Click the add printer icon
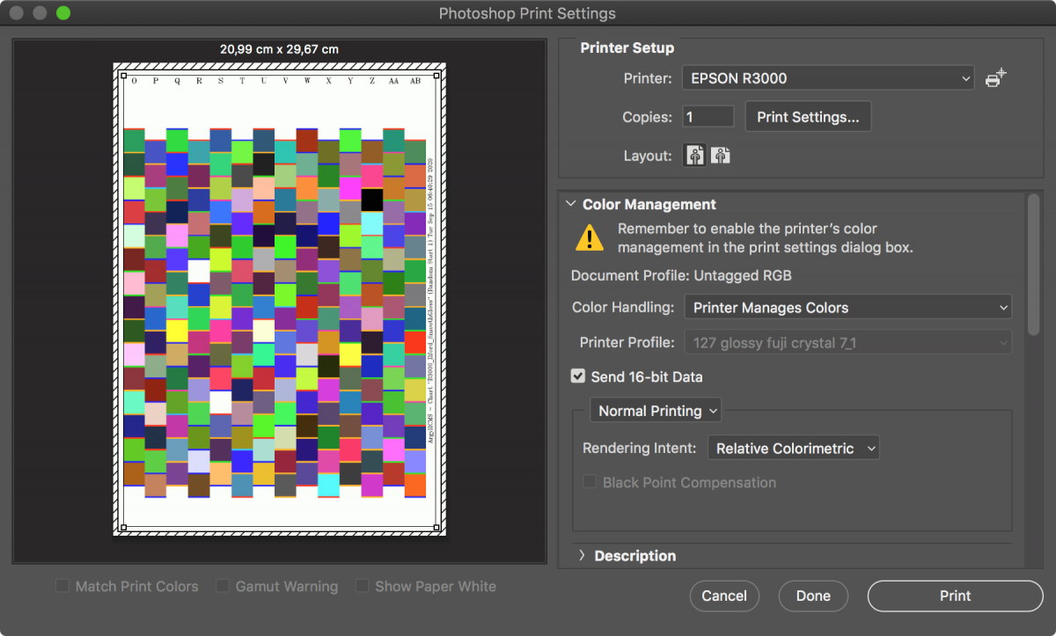Image resolution: width=1056 pixels, height=636 pixels. [995, 78]
